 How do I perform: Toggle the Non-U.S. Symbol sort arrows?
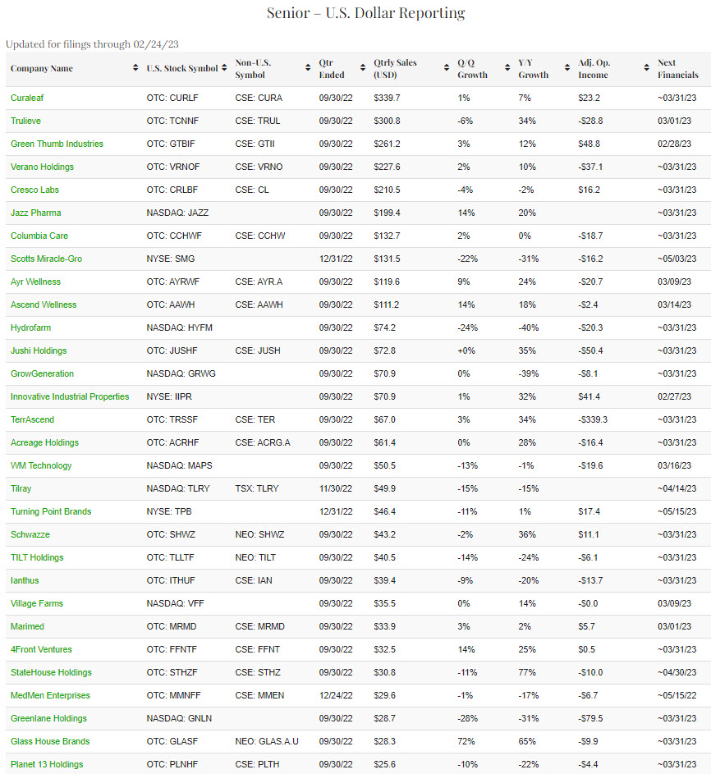[308, 69]
